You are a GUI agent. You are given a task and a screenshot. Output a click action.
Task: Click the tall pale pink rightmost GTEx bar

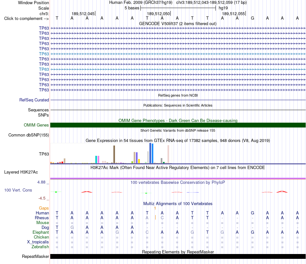click(168, 154)
